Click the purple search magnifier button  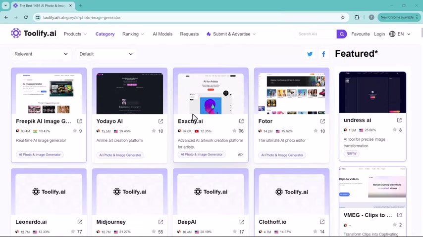point(342,34)
